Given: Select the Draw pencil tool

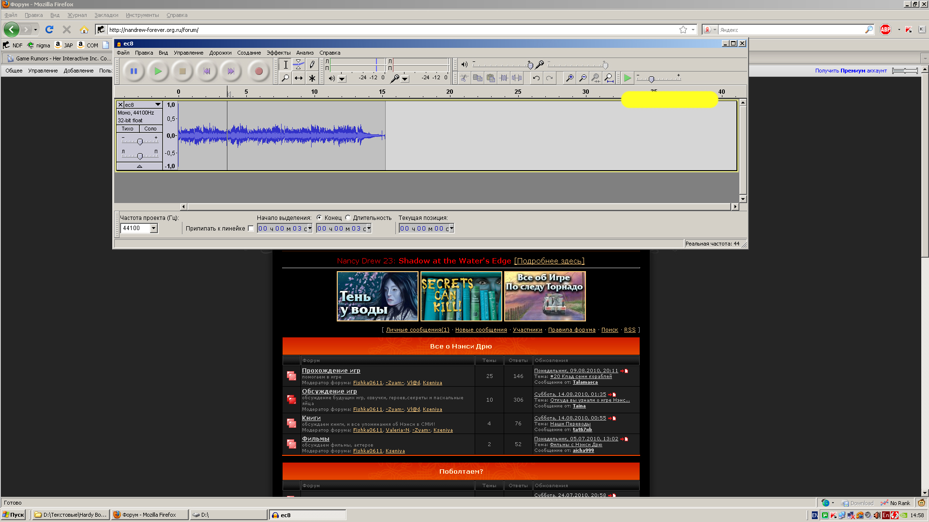Looking at the screenshot, I should click(312, 64).
